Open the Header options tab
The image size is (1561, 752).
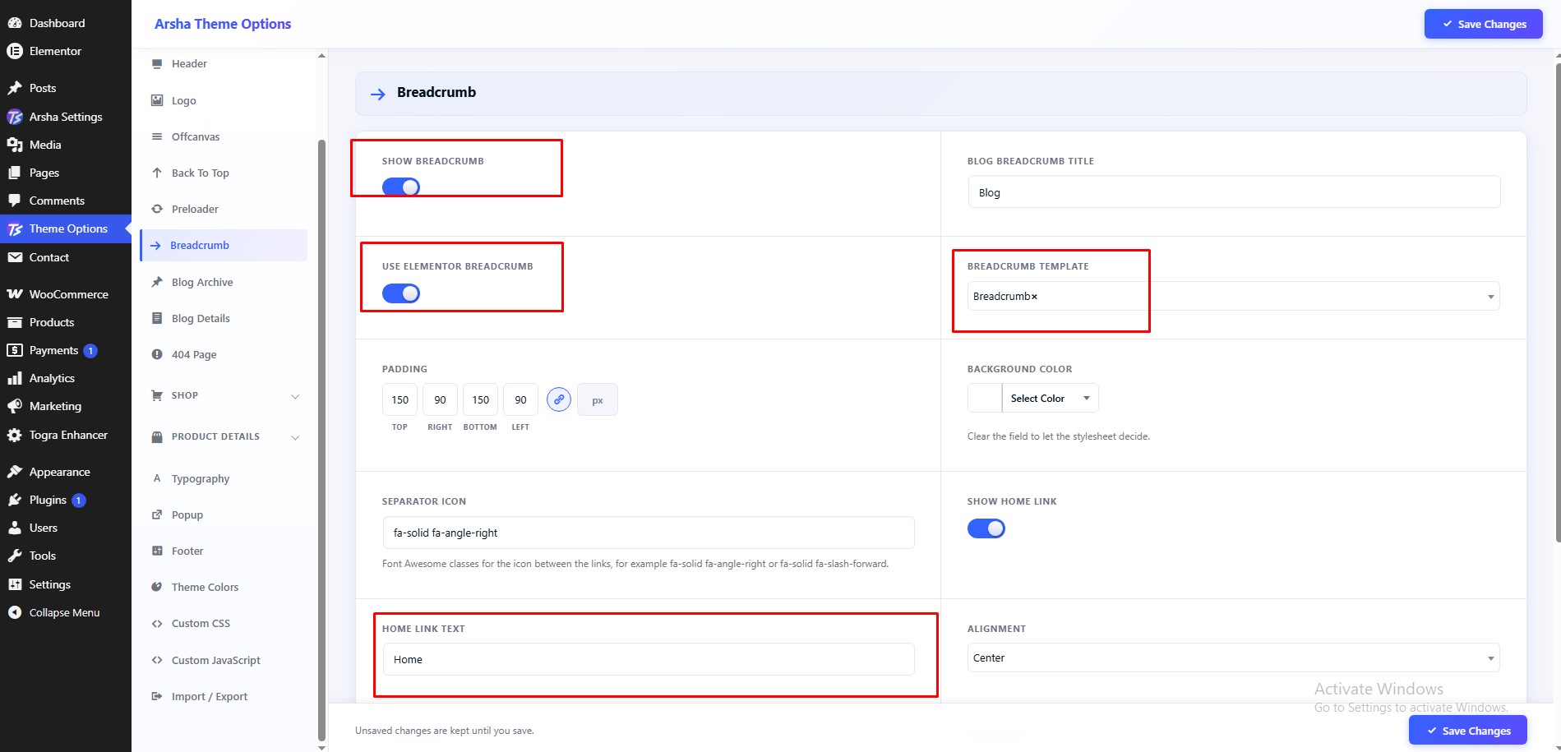pos(224,64)
